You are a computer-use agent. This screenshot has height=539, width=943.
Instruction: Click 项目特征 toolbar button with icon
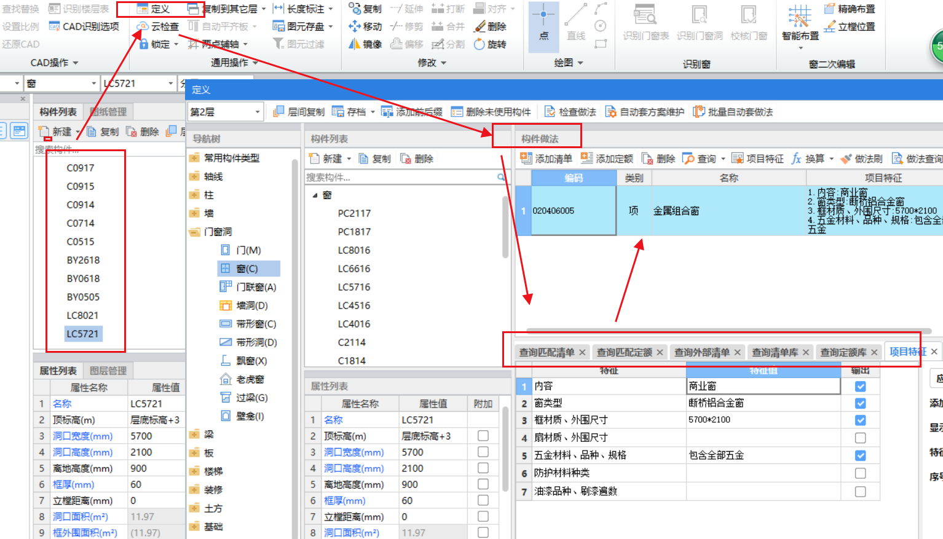coord(757,159)
